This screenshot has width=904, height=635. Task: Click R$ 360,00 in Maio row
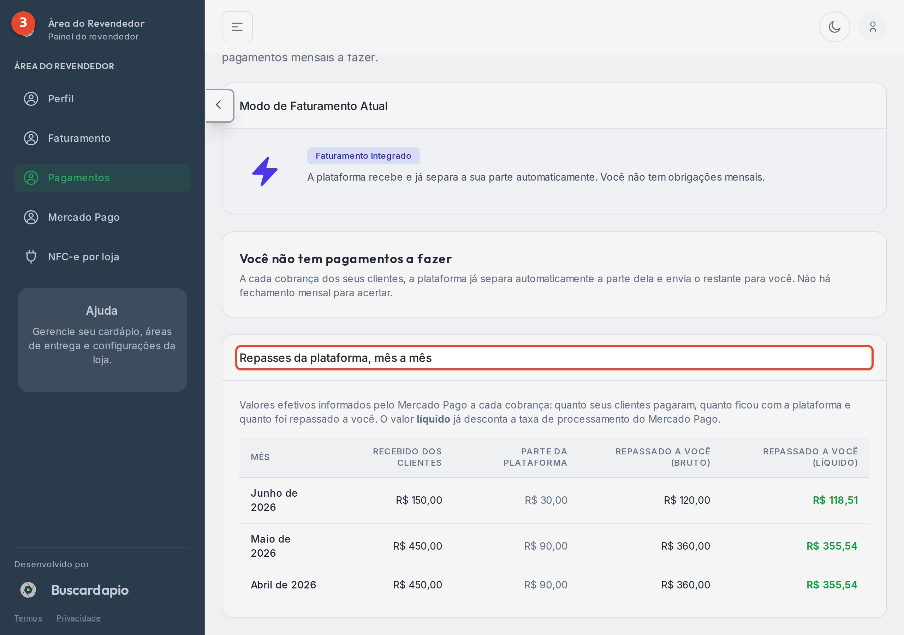[685, 546]
